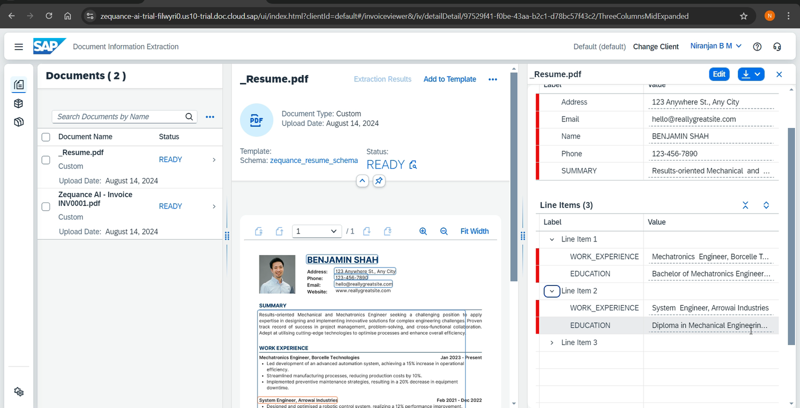Close the _Resume.pdf results panel
This screenshot has height=408, width=800.
pos(779,74)
